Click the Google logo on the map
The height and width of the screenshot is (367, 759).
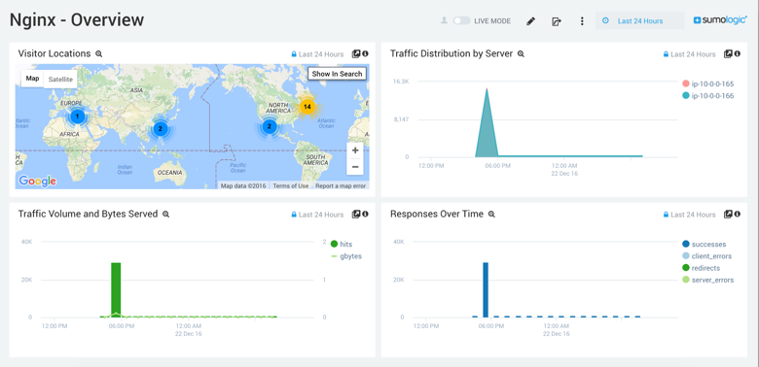click(x=37, y=182)
